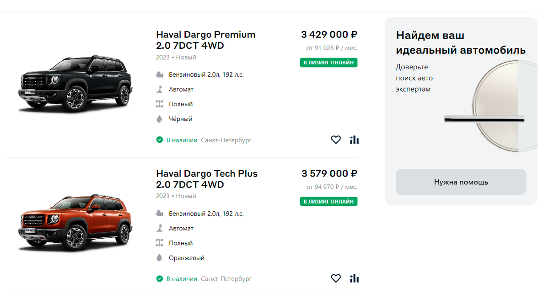Viewport: 549px width, 308px height.
Task: Click the Нужна помощь button
Action: click(x=461, y=182)
